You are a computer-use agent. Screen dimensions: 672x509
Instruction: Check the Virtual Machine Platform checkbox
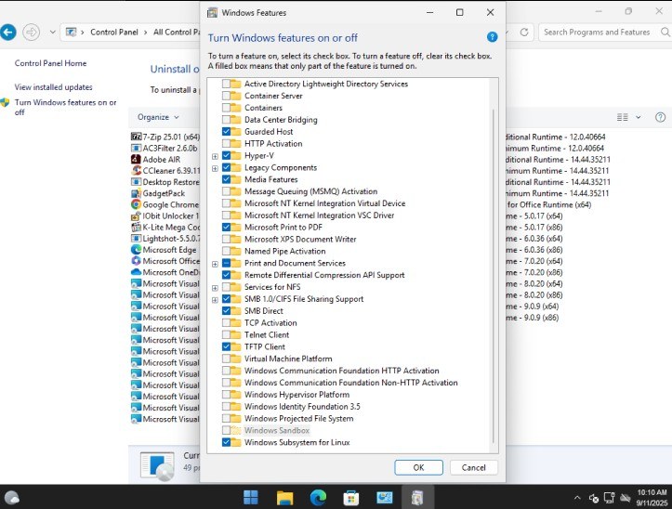[x=226, y=359]
